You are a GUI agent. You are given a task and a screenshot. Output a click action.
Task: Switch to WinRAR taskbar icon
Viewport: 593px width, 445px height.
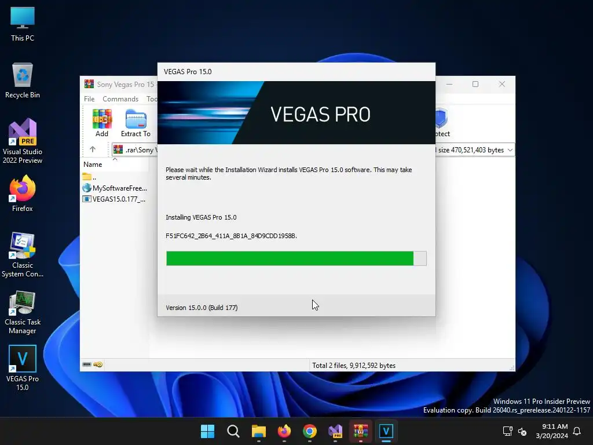[361, 431]
